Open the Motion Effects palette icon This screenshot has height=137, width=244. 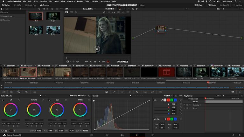34,92
